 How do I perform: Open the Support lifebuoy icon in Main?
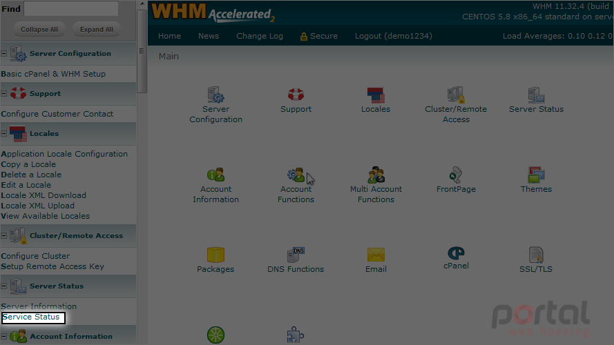coord(296,95)
